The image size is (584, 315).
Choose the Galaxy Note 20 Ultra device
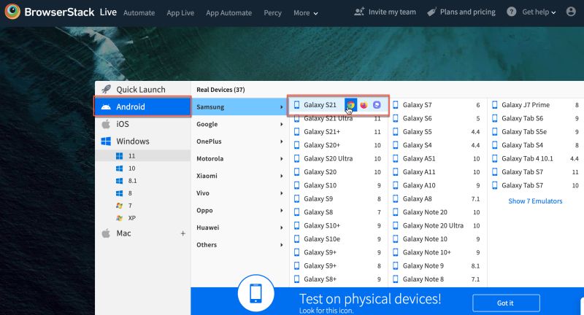coord(437,225)
